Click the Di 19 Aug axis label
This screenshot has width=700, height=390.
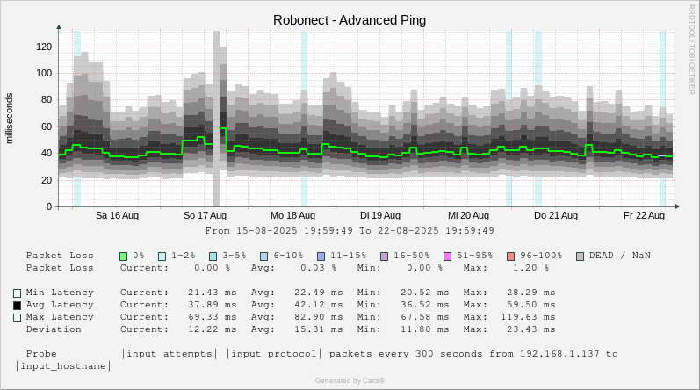pos(380,215)
